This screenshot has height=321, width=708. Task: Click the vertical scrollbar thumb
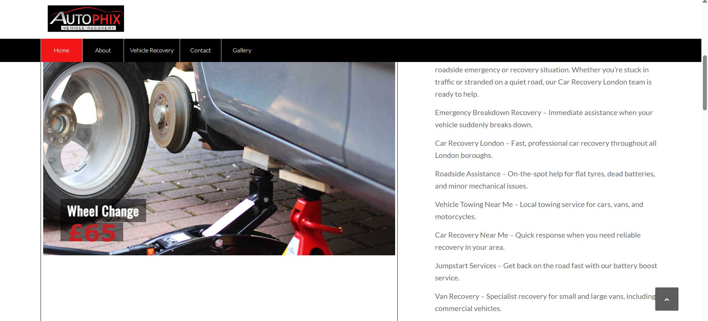(705, 82)
